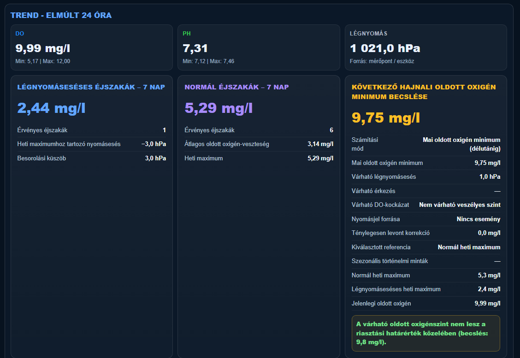
Task: Click the 'TREND - ELMÚLT 24 ÓRA' heading
Action: pos(61,15)
